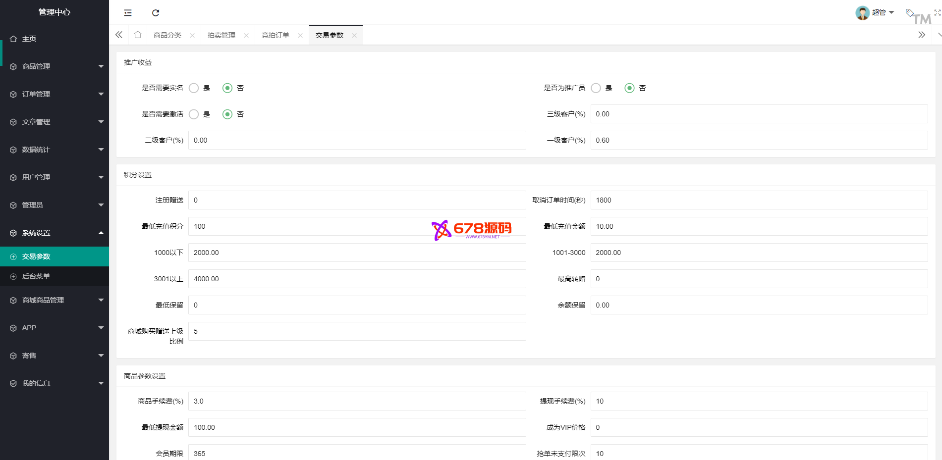This screenshot has width=942, height=460.
Task: Close the 竞拍订单 tab
Action: tap(300, 36)
